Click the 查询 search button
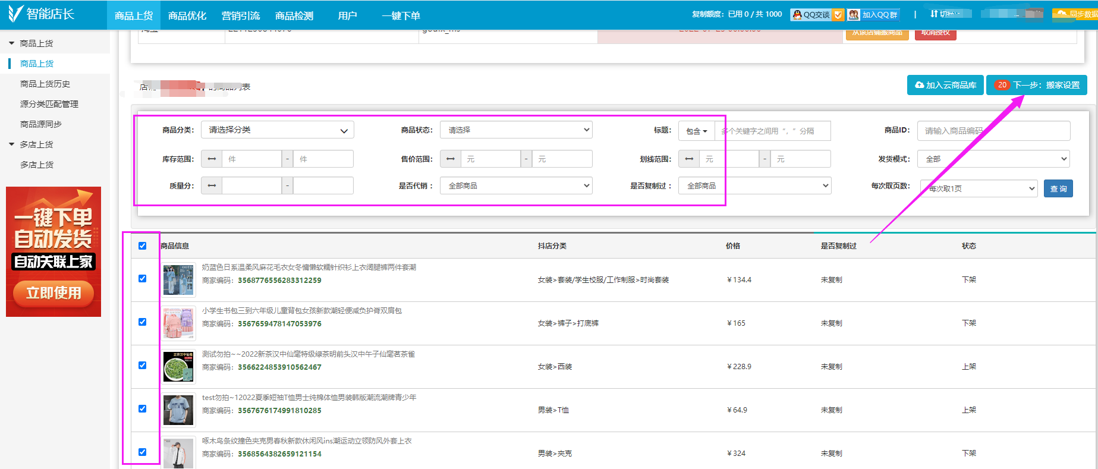 point(1058,189)
